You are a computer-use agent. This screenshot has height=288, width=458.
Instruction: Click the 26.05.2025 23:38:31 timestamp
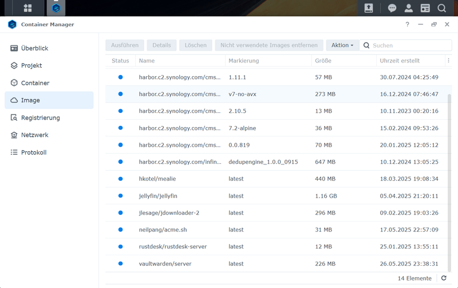click(409, 263)
